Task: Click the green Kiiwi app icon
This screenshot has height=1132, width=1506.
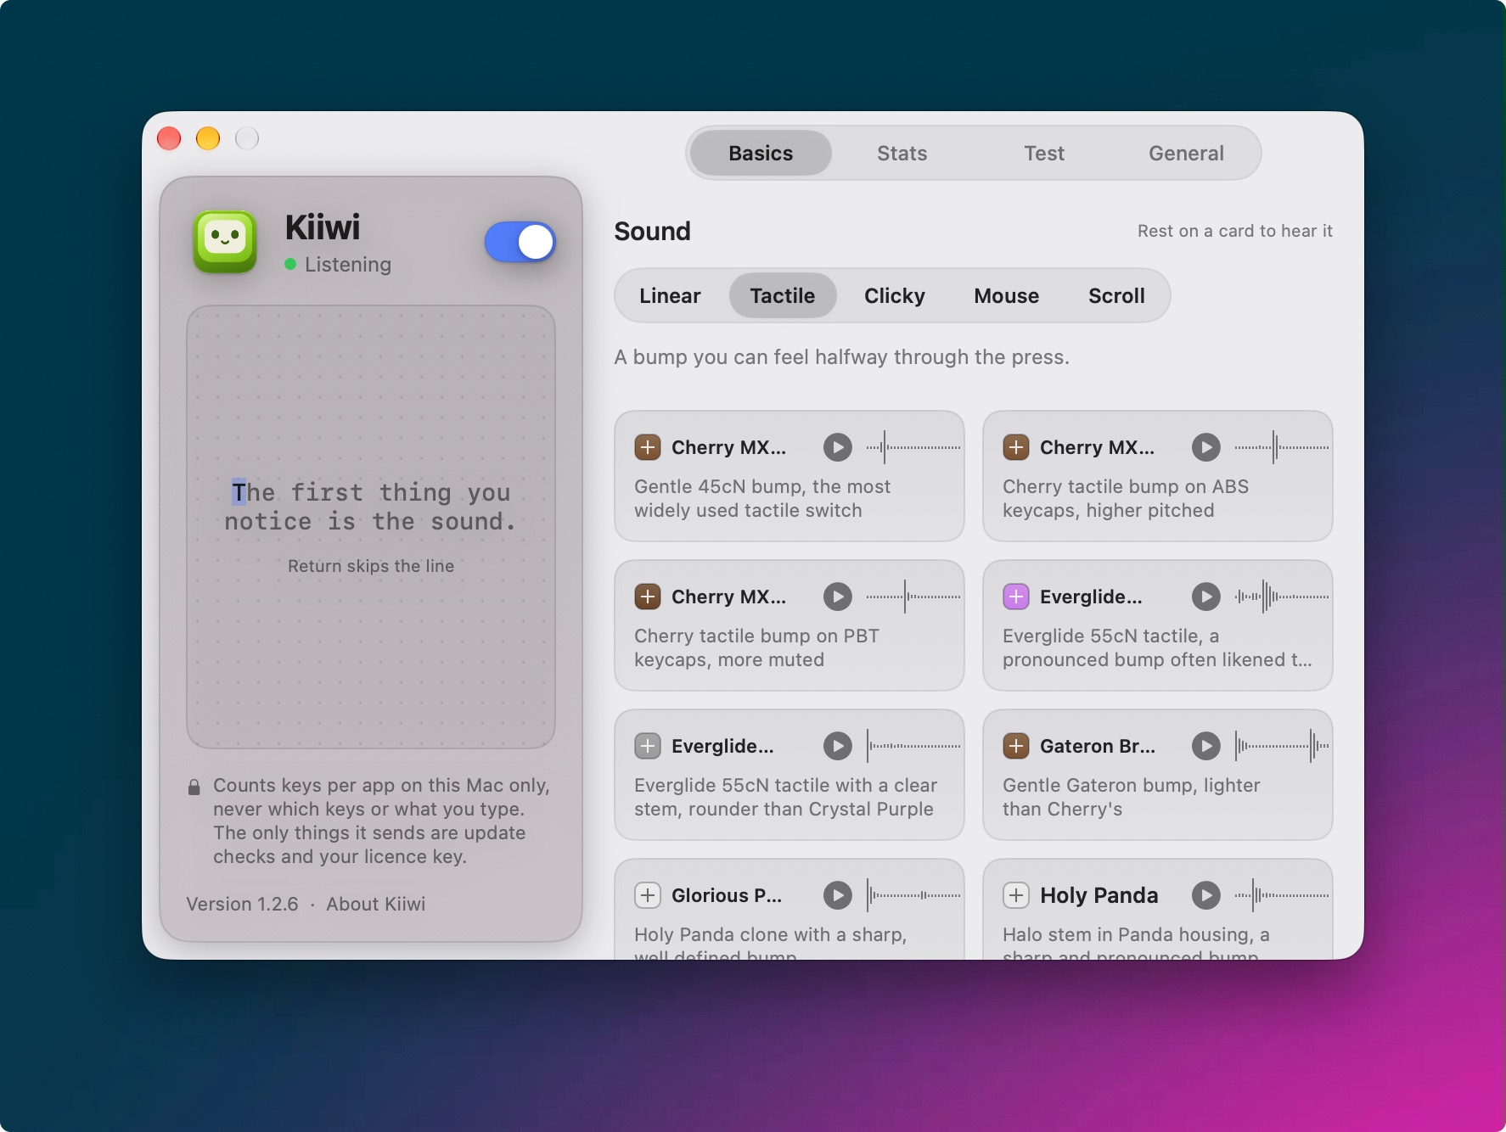Action: pyautogui.click(x=225, y=242)
